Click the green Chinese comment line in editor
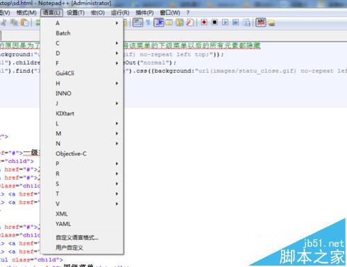The width and height of the screenshot is (347, 267). [192, 46]
